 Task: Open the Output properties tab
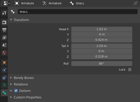tap(4, 30)
